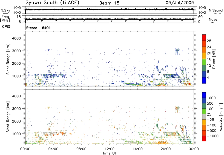Click the "3000" tick on the power panel axis
This screenshot has width=224, height=155.
click(x=17, y=51)
